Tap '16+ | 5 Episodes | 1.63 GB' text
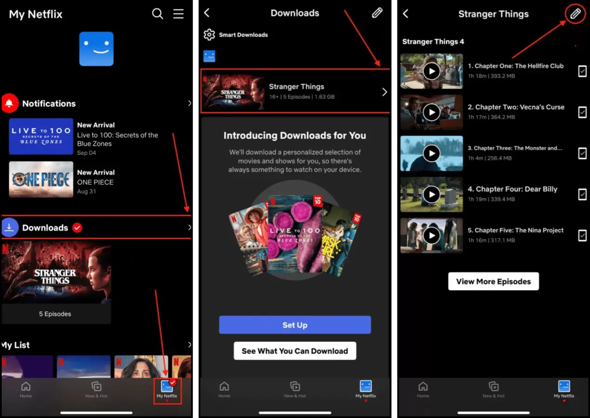The width and height of the screenshot is (590, 418). tap(302, 97)
